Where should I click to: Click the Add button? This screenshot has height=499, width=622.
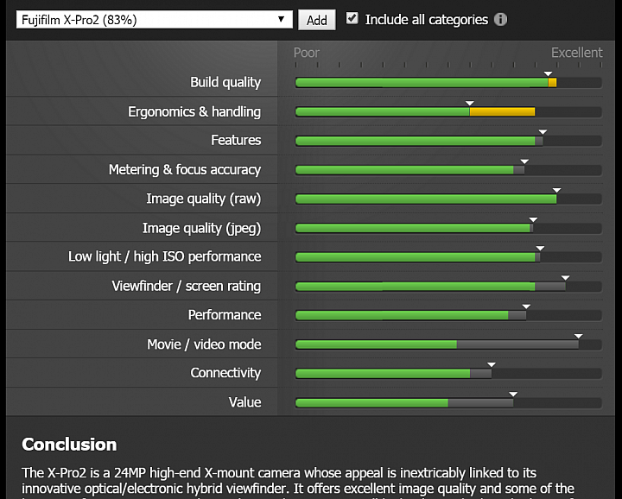click(316, 20)
